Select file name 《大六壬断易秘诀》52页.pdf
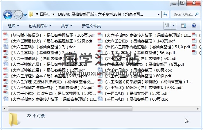 51,41
